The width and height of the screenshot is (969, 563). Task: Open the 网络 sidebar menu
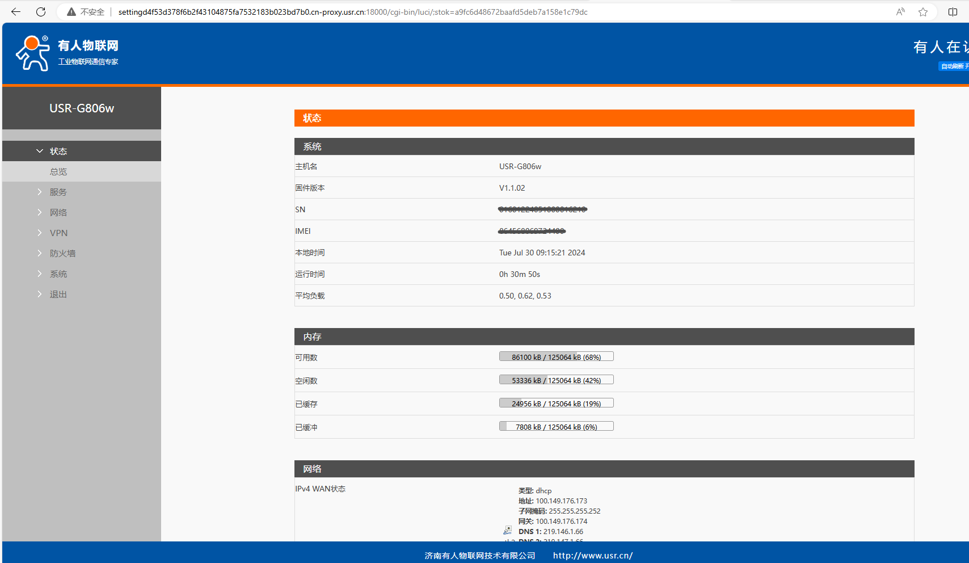pos(58,212)
